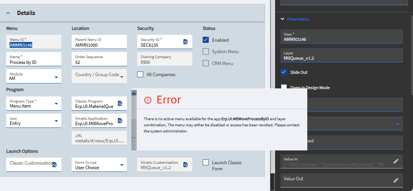Screen dimensions: 413x191
Task: Click the Error dialog title
Action: [169, 100]
